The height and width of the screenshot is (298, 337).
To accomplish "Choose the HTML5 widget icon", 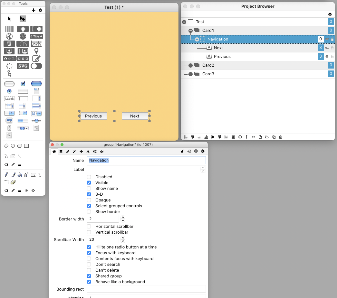I will [9, 44].
